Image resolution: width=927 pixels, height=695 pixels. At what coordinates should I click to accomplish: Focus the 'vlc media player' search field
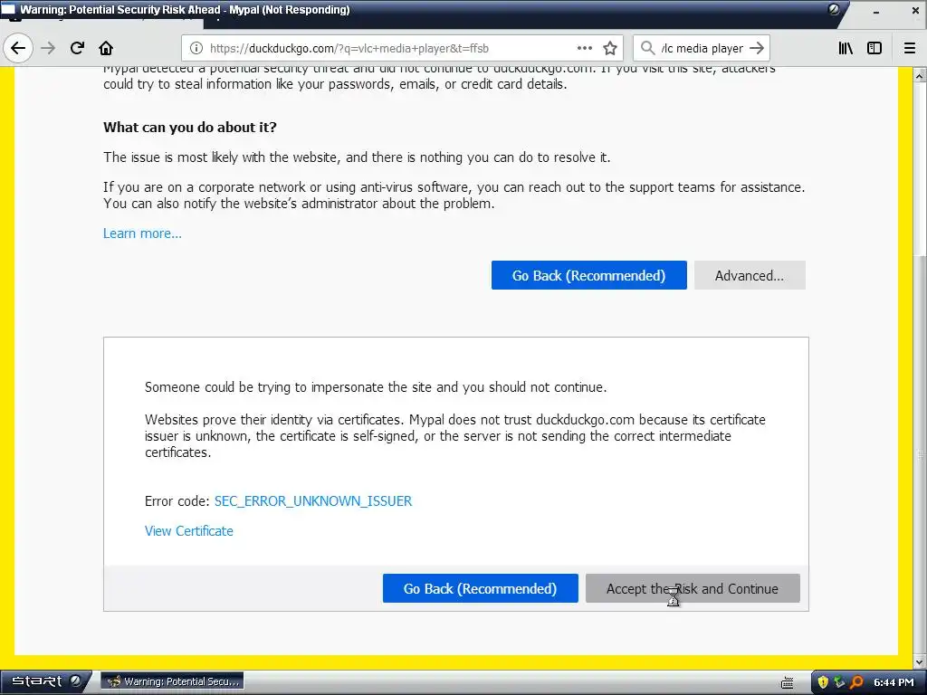point(702,49)
